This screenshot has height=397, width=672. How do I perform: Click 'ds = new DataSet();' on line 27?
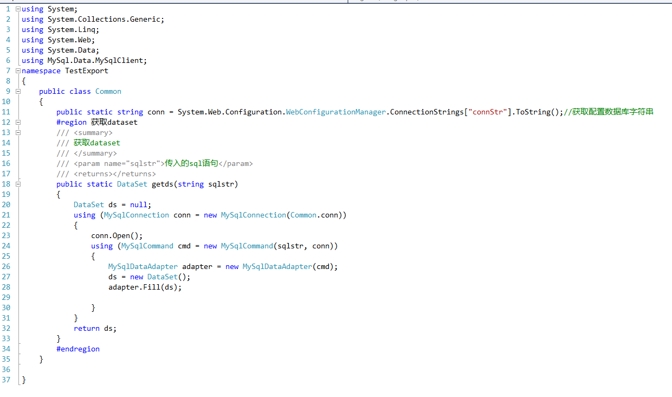coord(150,277)
